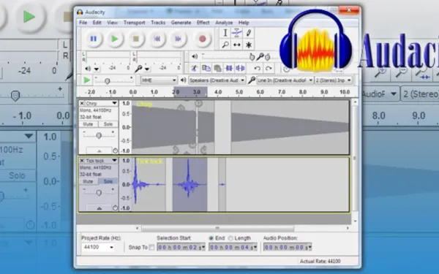Viewport: 439px width, 274px height.
Task: Open the MME audio host dropdown
Action: (x=159, y=80)
